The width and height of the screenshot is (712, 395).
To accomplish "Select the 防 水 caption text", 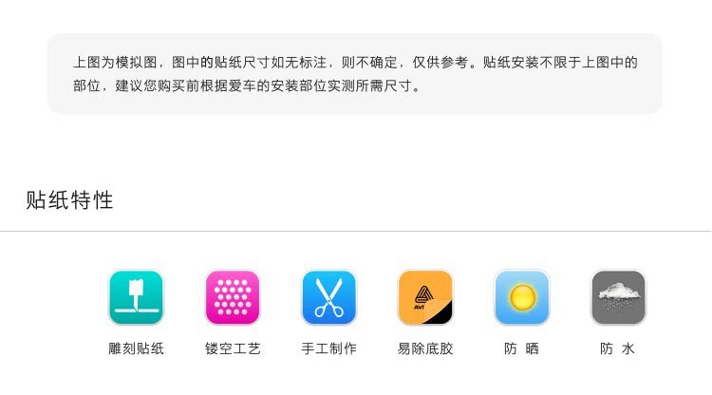I will (x=618, y=348).
